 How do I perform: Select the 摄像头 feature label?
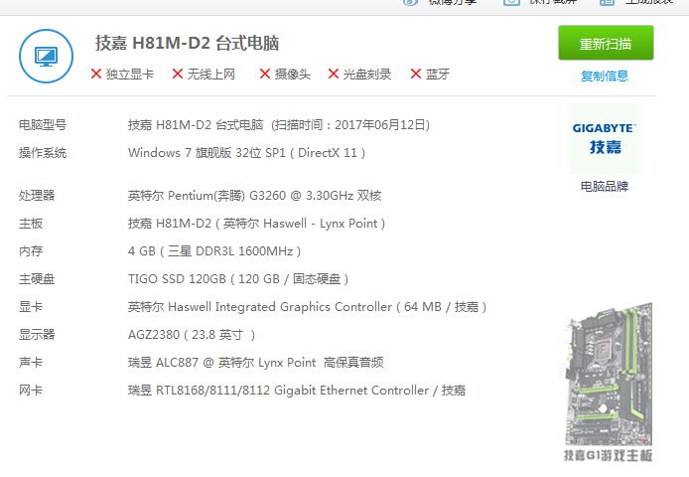pos(293,74)
